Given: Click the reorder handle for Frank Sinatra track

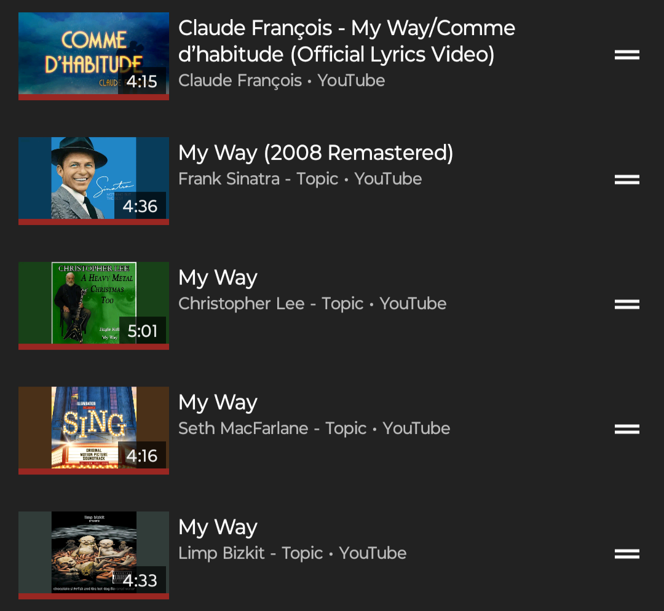Looking at the screenshot, I should coord(626,179).
